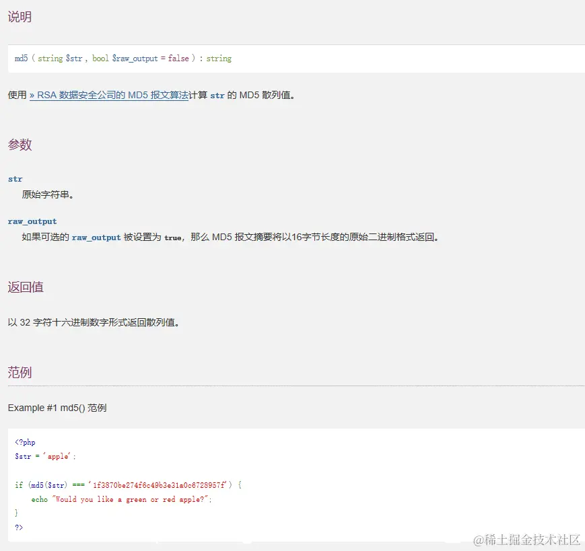Click the echo "Would you like" line
585x551 pixels.
pos(122,499)
